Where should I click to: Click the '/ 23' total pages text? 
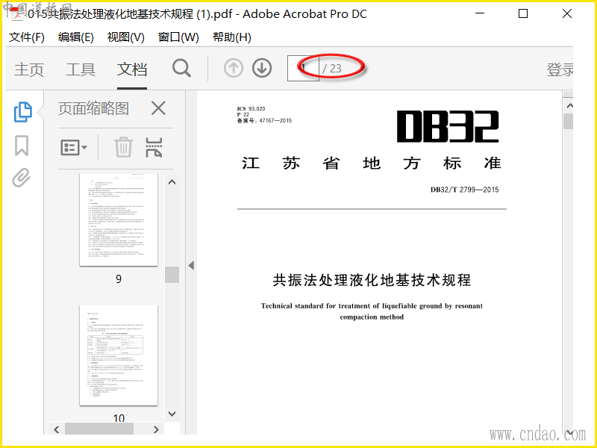[x=332, y=69]
